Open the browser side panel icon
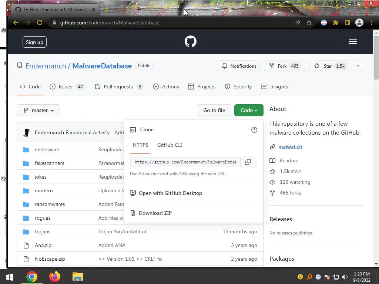This screenshot has height=284, width=379. pos(347,23)
